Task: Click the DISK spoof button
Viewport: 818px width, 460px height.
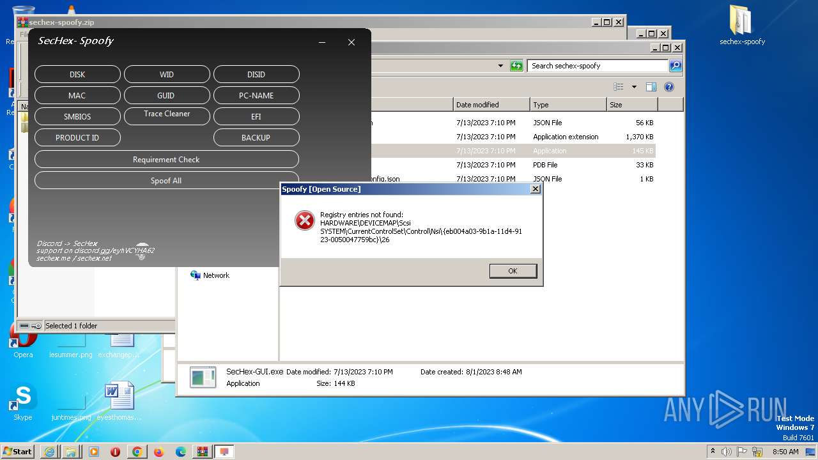Action: (77, 74)
